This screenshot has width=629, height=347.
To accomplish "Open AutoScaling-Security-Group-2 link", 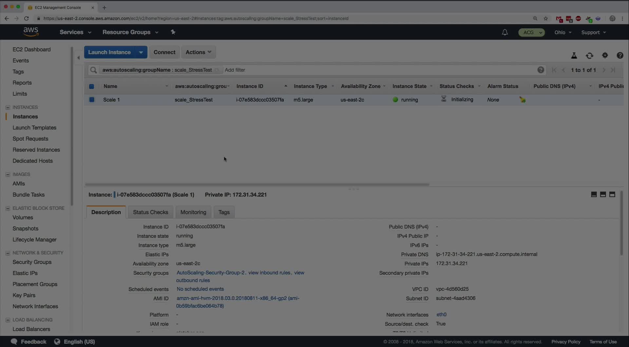I will [211, 273].
